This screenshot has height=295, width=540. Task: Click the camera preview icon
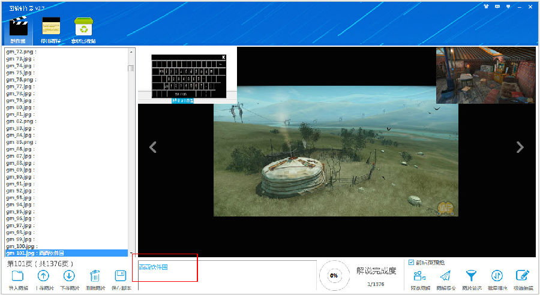[420, 276]
